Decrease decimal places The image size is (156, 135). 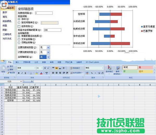[102, 73]
